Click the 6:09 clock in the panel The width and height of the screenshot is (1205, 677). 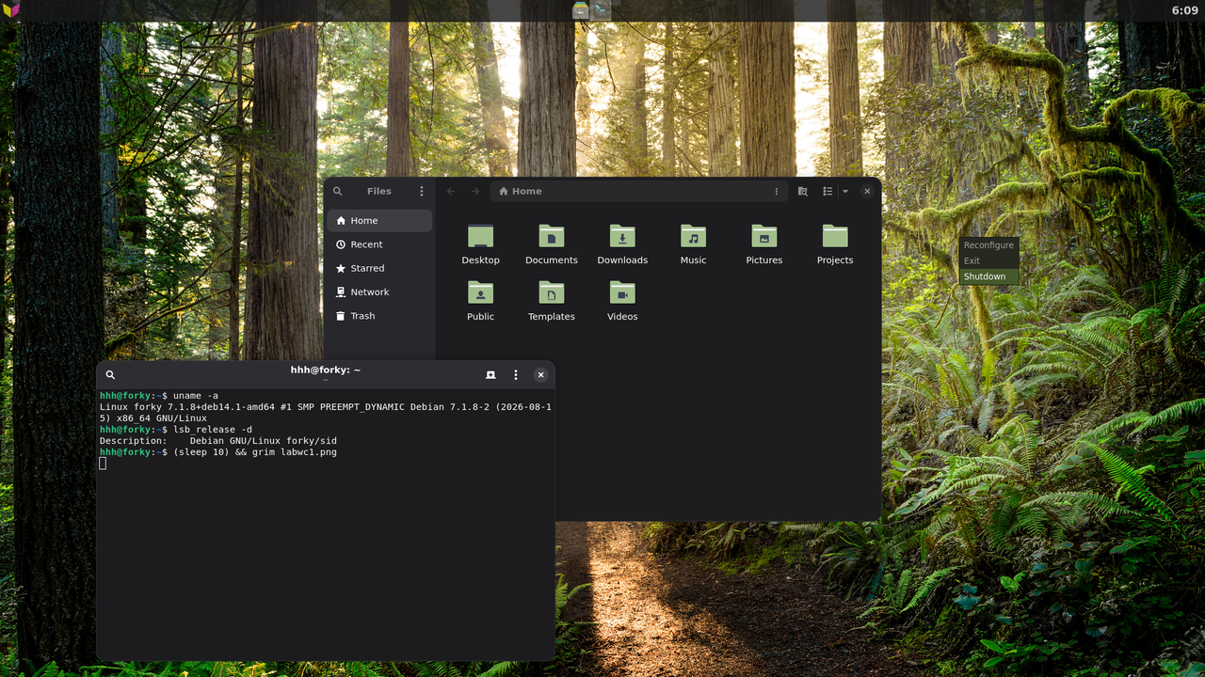[x=1185, y=10]
